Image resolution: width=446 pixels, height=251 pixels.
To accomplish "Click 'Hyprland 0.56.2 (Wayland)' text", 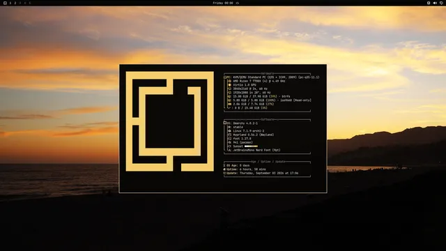I will click(x=254, y=135).
